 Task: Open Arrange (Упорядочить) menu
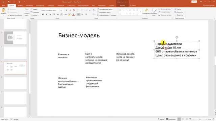pos(146,12)
